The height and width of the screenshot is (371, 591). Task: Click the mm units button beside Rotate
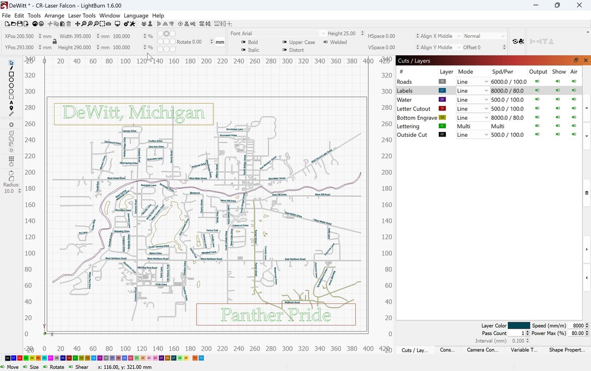(x=219, y=42)
